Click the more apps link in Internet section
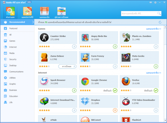167x123 pixels. pyautogui.click(x=154, y=73)
